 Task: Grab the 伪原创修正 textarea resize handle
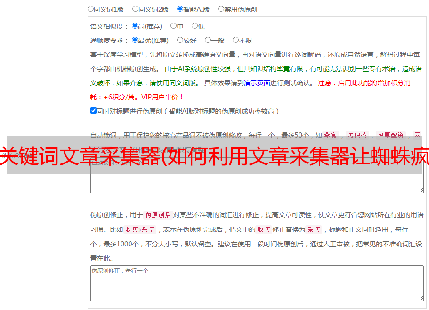[421, 299]
